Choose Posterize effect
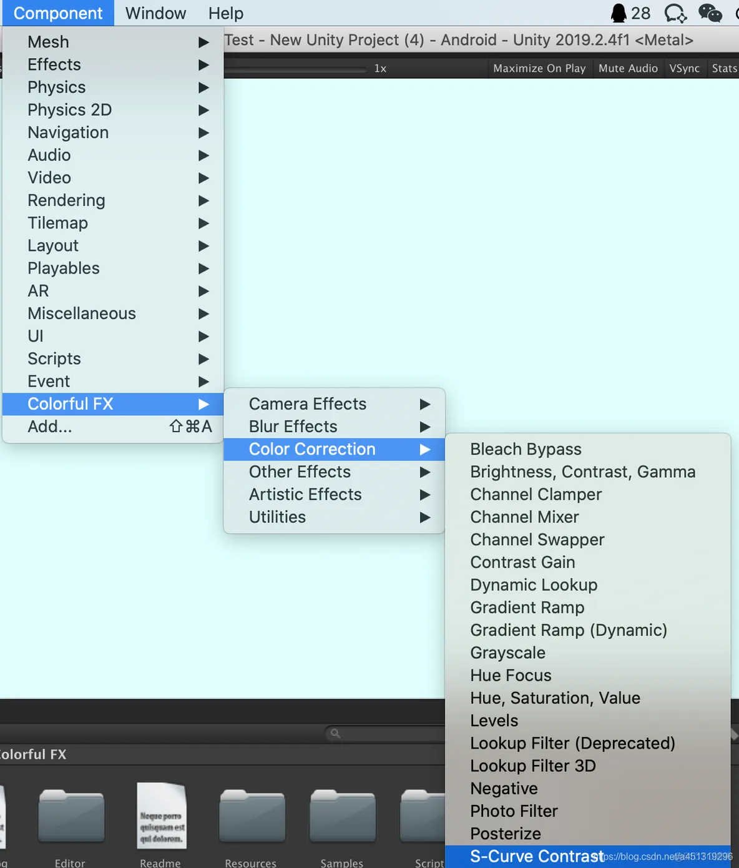This screenshot has height=868, width=739. 588,834
